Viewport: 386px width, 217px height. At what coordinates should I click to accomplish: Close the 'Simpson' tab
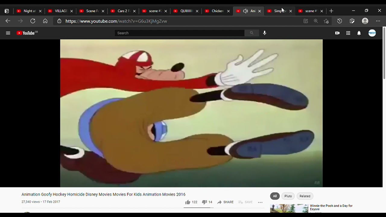point(290,11)
